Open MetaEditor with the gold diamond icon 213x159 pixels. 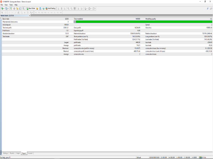point(37,9)
